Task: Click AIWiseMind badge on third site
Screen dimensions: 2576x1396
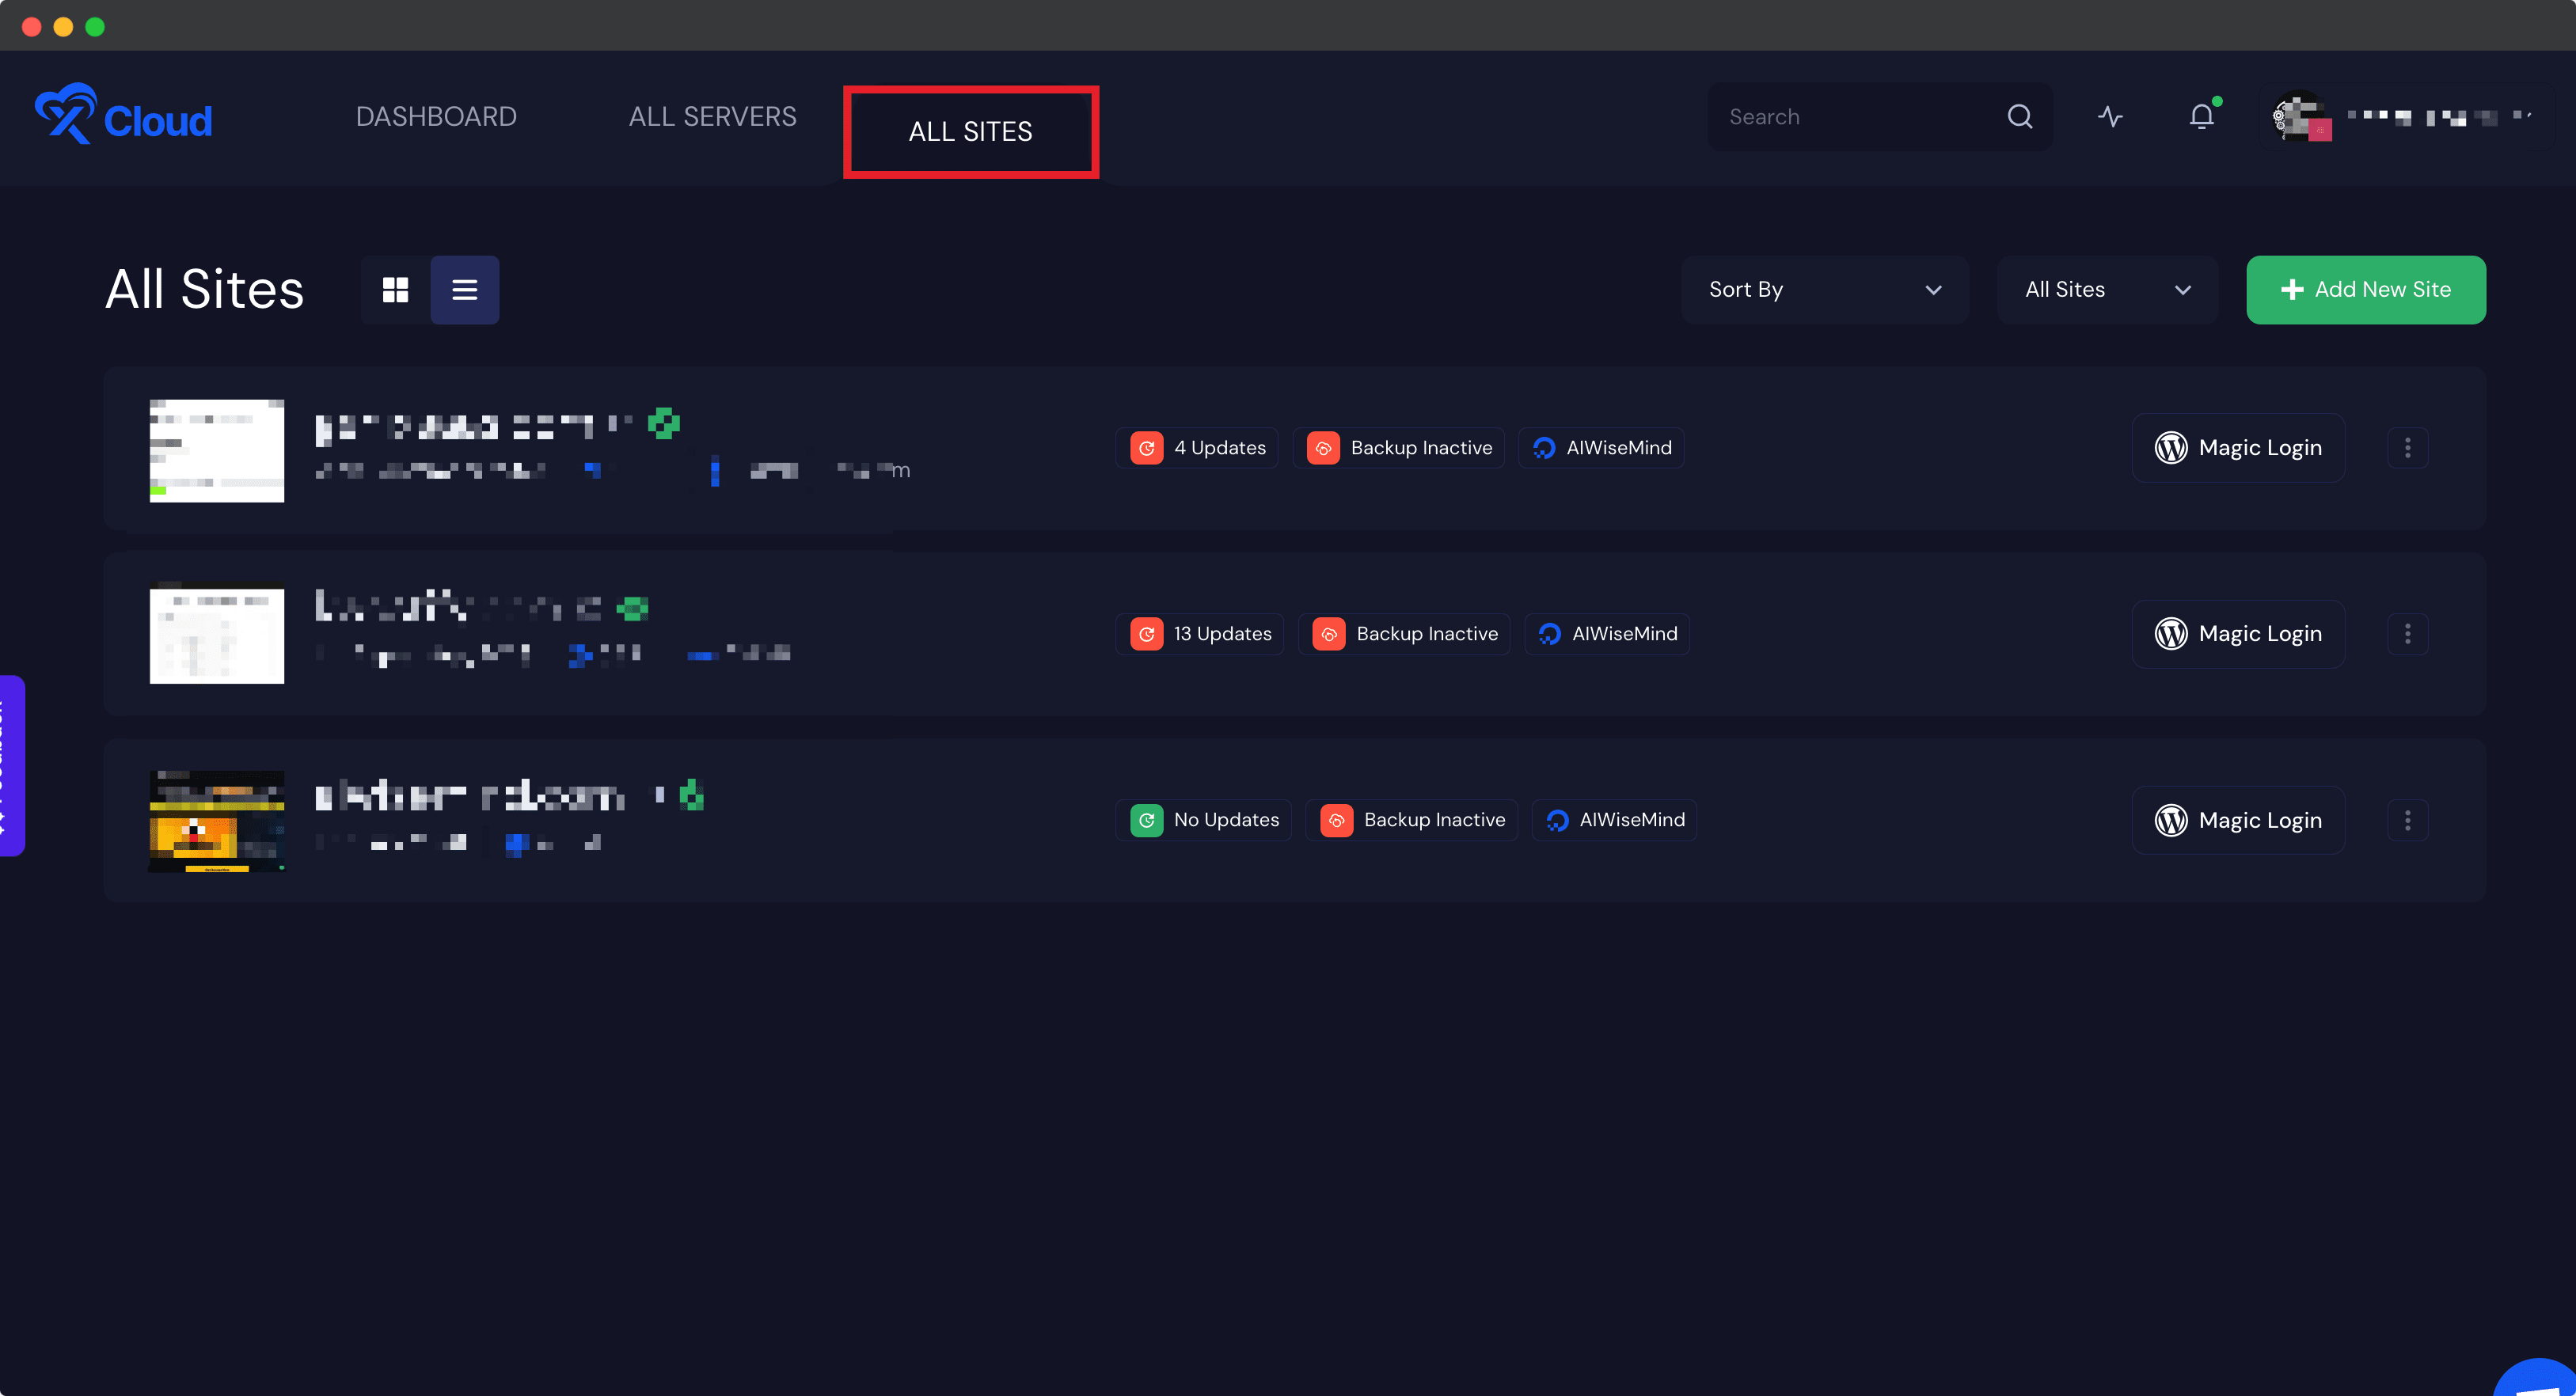Action: 1614,820
